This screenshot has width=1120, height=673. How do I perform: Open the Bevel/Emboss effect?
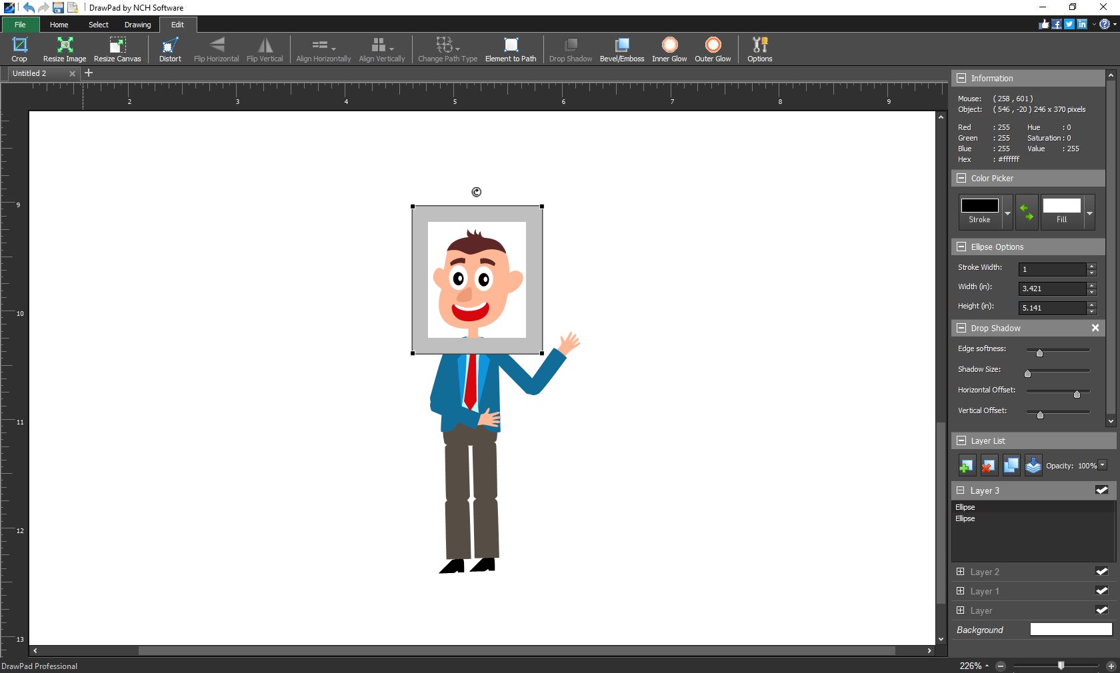click(x=621, y=49)
